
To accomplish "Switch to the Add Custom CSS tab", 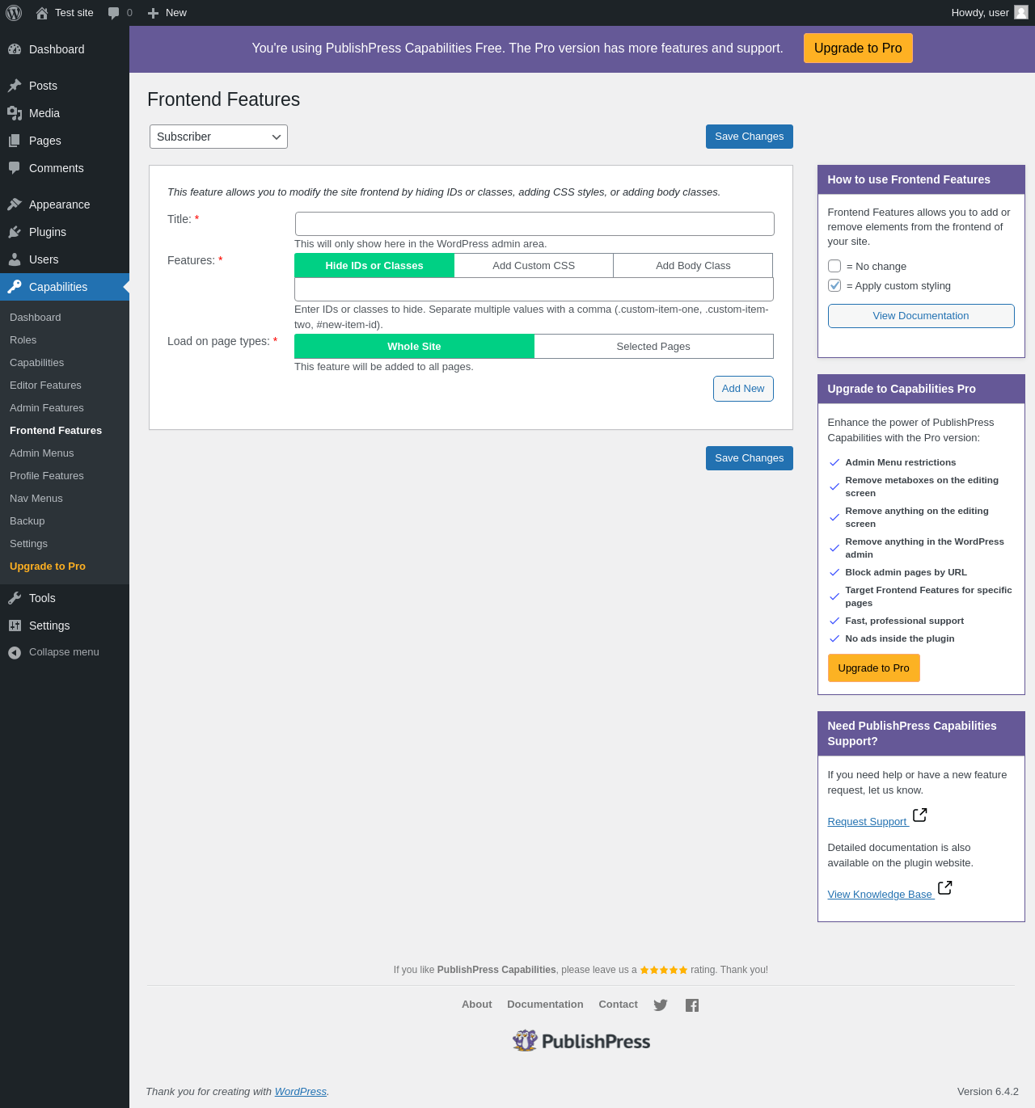I will click(x=534, y=265).
